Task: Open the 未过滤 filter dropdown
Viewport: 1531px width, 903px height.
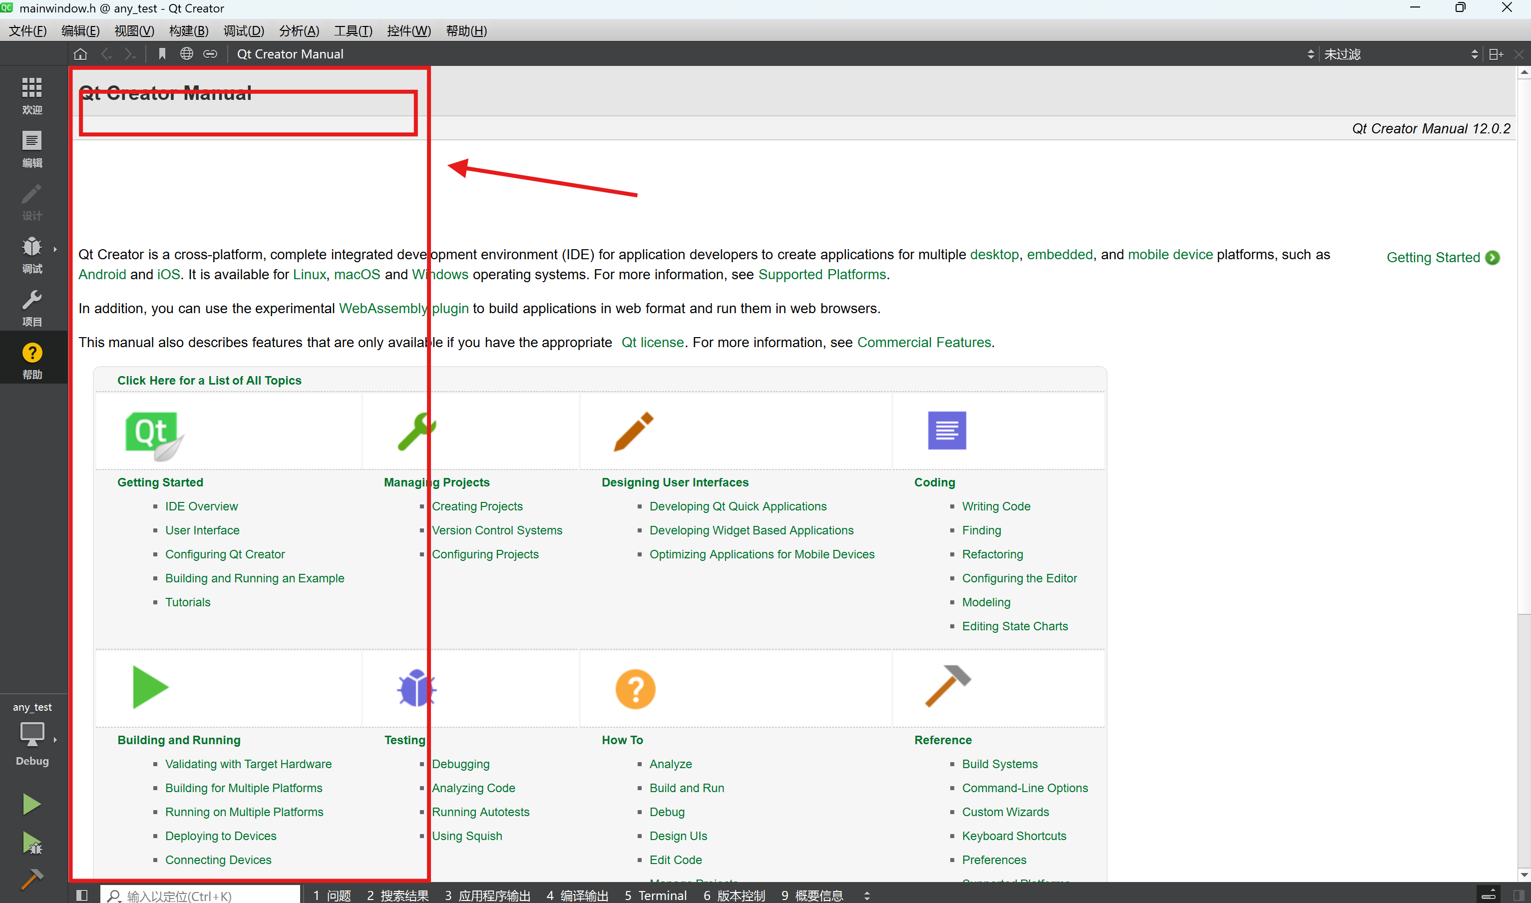Action: [1399, 54]
